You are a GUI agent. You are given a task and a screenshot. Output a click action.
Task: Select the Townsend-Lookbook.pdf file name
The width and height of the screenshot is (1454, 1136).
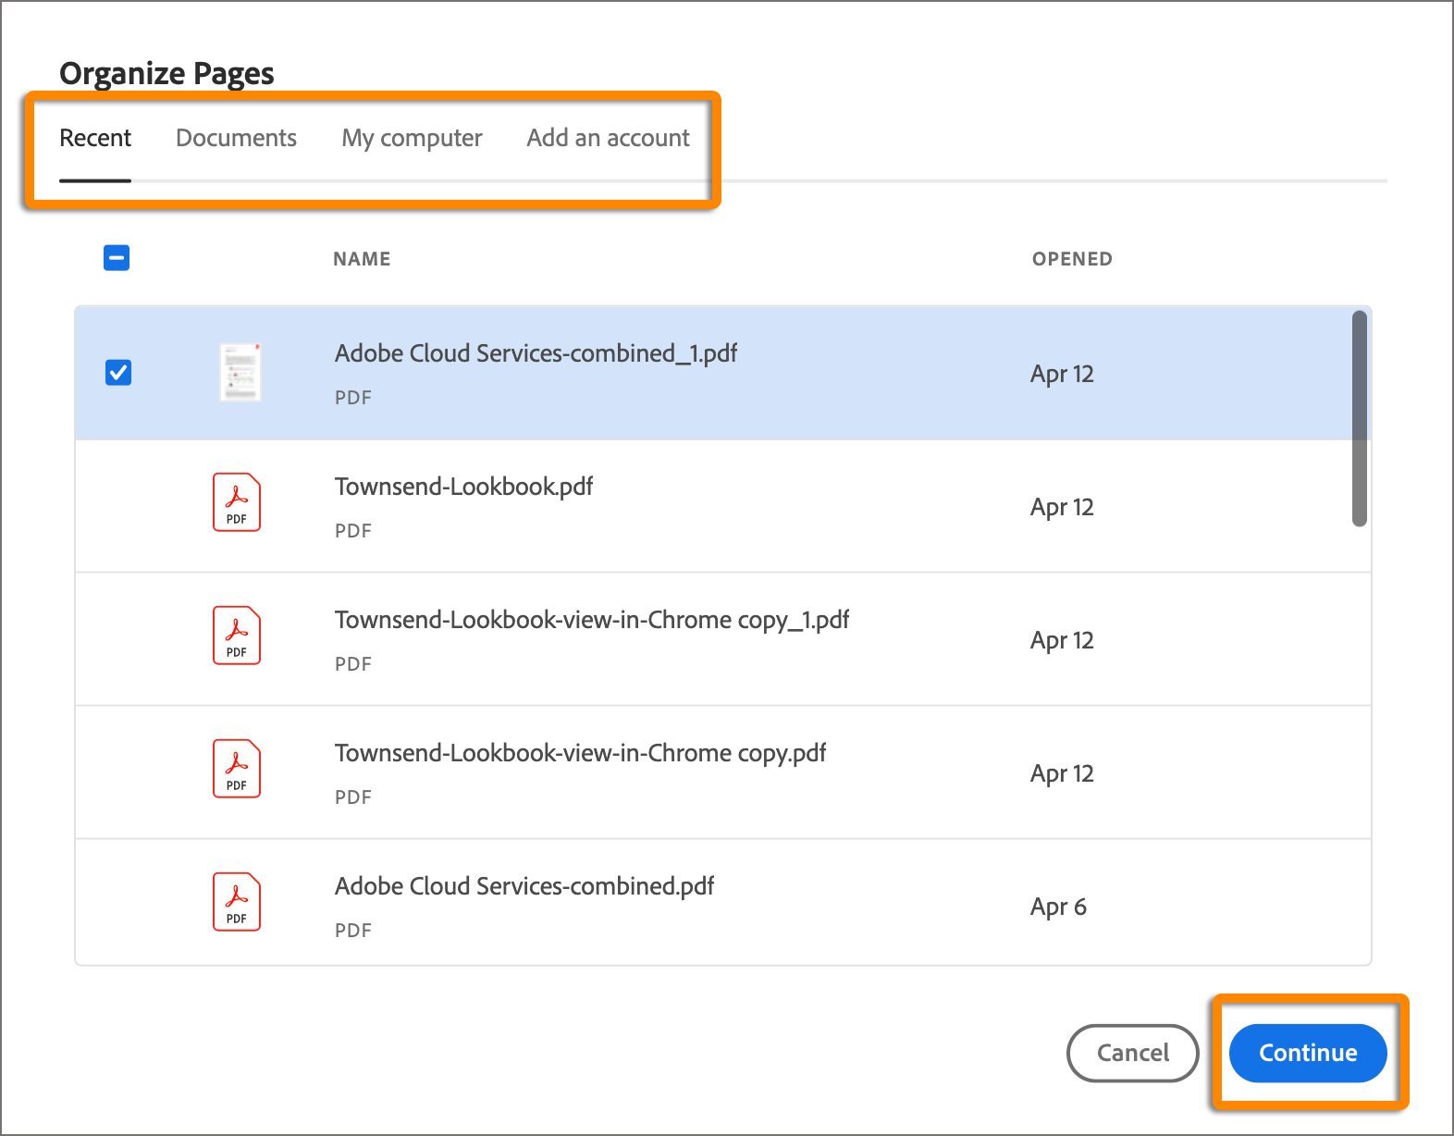click(x=463, y=487)
